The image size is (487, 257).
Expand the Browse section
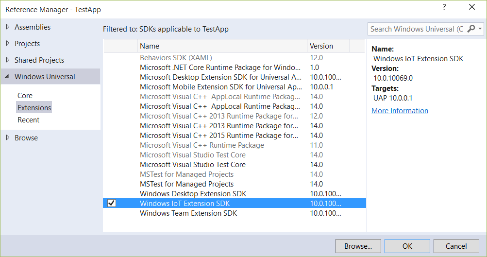click(7, 138)
